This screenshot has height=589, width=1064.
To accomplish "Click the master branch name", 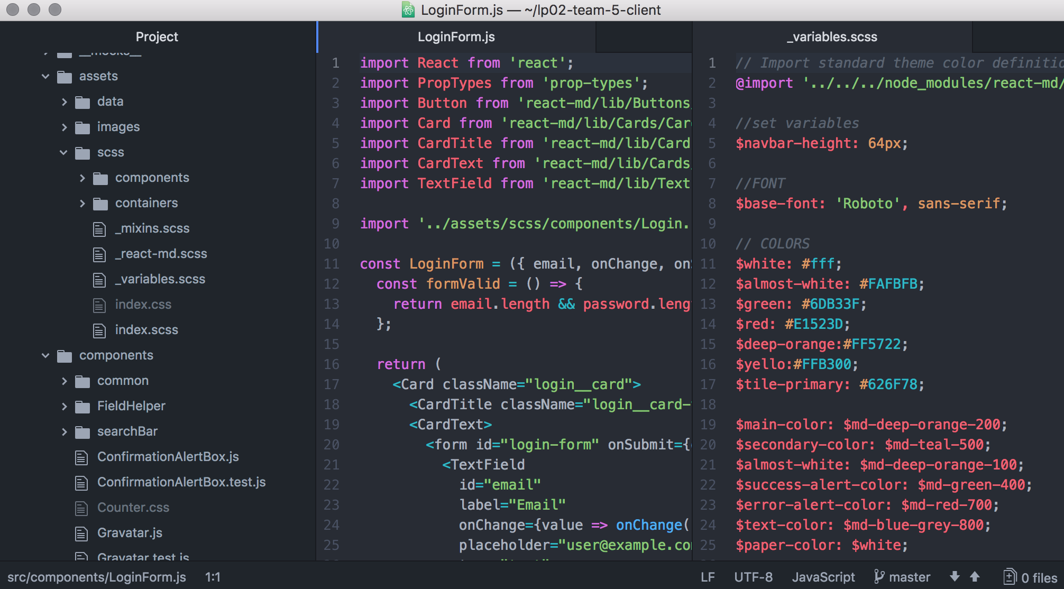I will [910, 577].
